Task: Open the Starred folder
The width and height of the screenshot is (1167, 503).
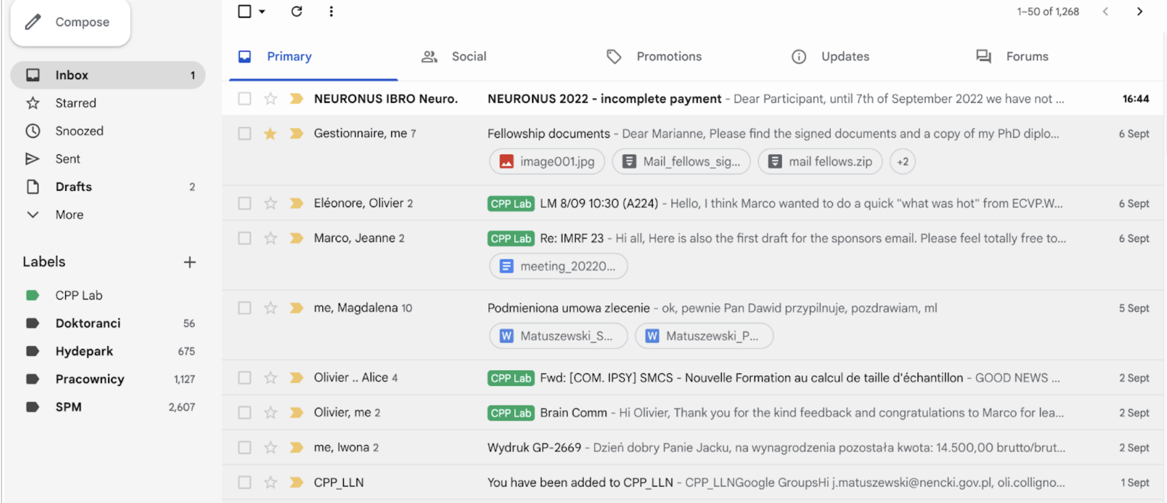Action: point(108,103)
